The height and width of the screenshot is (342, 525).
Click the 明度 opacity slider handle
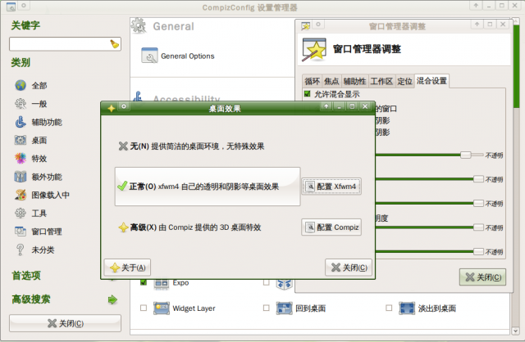tap(478, 227)
